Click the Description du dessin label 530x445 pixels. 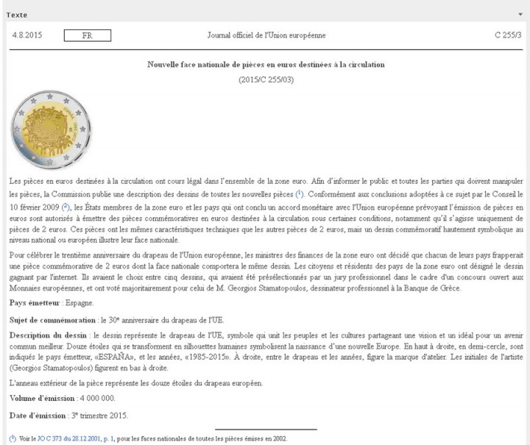pos(48,336)
